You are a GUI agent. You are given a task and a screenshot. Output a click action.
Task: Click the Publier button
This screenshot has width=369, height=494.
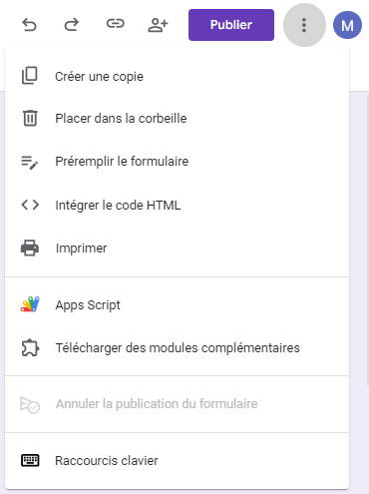coord(231,25)
